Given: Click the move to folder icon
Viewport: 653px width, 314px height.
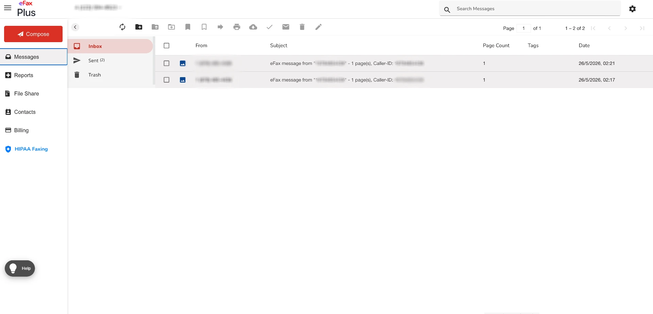Looking at the screenshot, I should tap(171, 27).
